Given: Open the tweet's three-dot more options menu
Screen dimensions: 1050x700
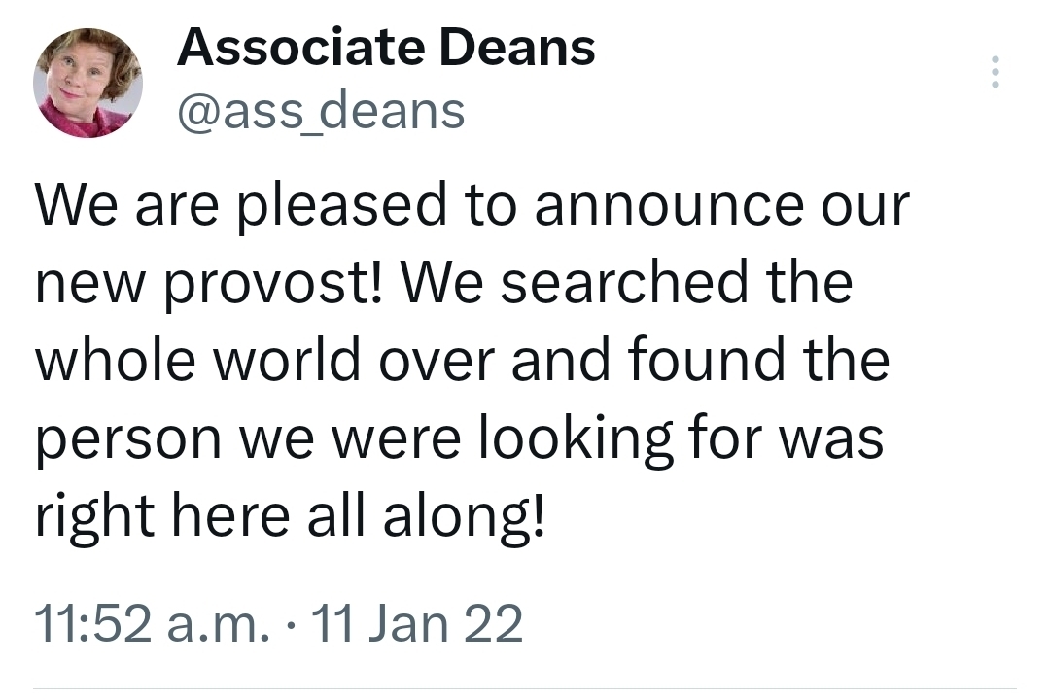Looking at the screenshot, I should click(994, 73).
